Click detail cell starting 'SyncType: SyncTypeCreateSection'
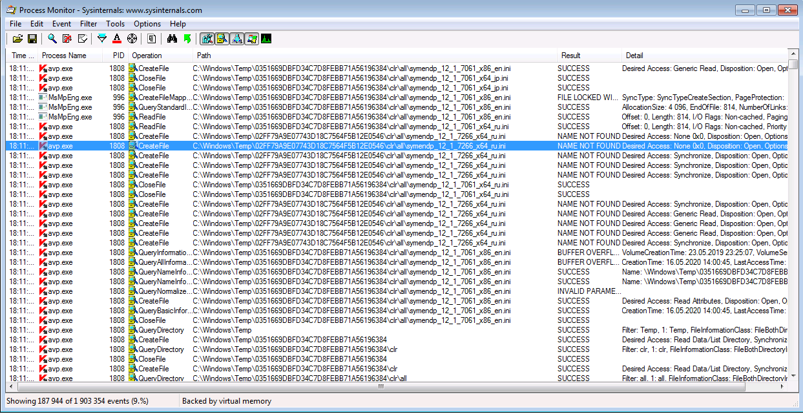This screenshot has width=803, height=414. tap(705, 98)
